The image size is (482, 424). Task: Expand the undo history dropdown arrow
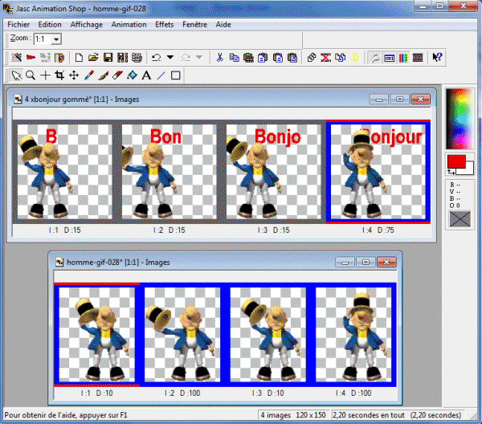coord(170,57)
